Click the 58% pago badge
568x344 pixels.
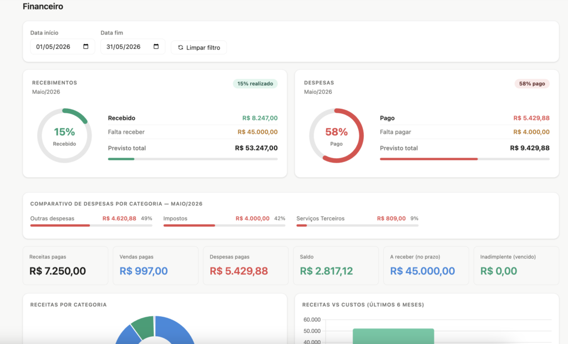coord(532,84)
